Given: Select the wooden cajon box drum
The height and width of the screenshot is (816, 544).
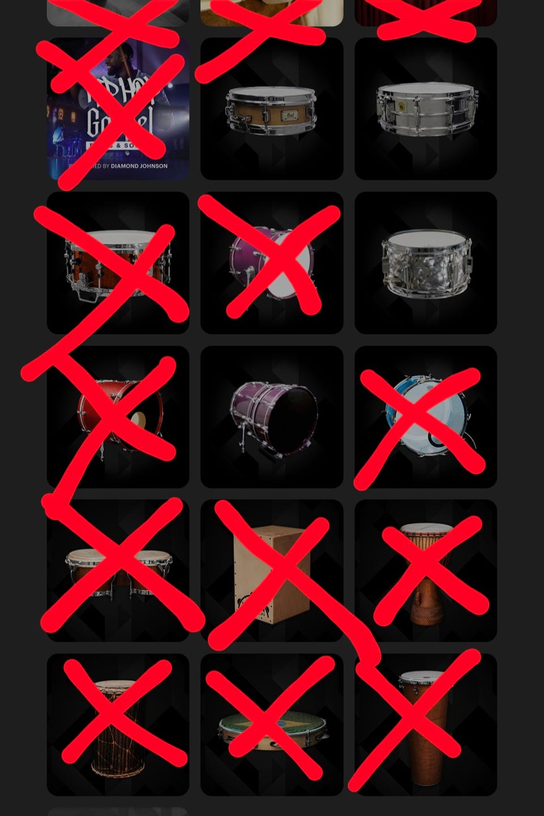Looking at the screenshot, I should [272, 571].
